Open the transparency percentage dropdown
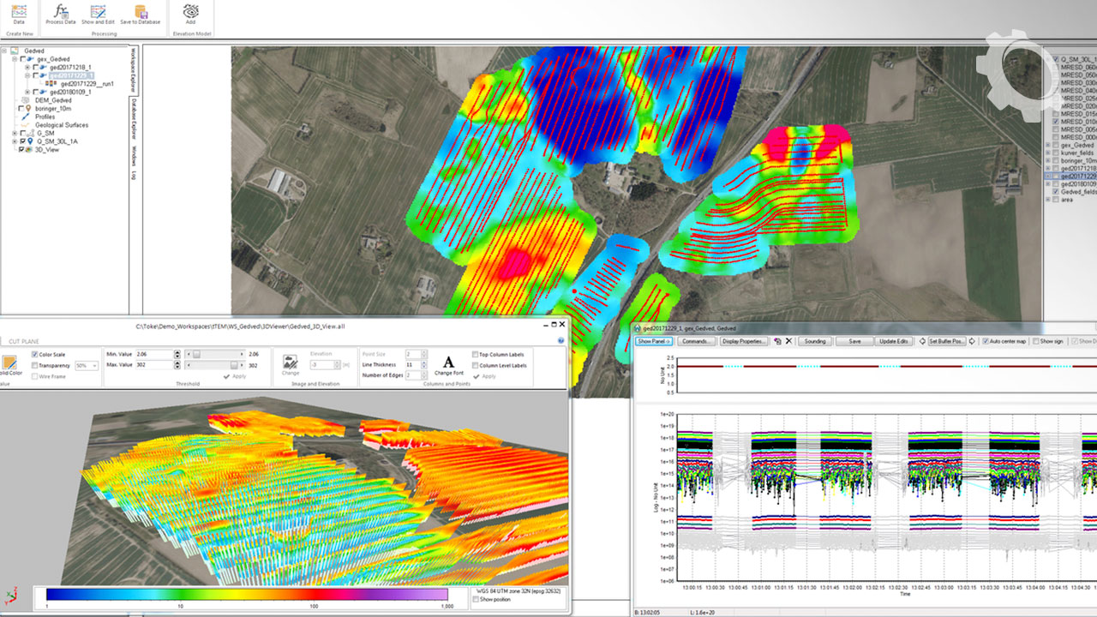 (93, 366)
